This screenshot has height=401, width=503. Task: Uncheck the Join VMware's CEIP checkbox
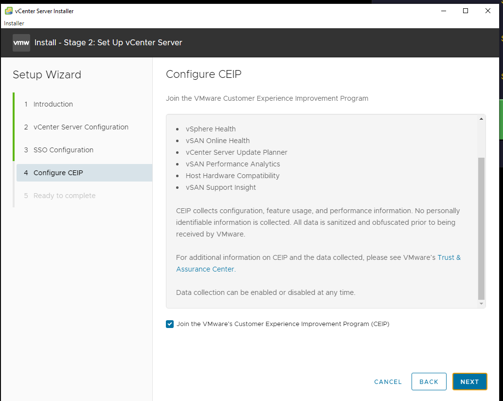(170, 324)
